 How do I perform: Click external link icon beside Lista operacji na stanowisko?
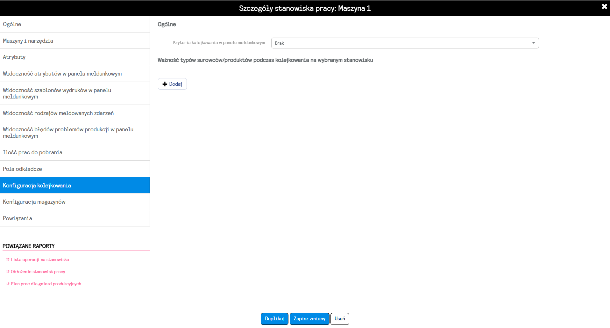point(8,260)
